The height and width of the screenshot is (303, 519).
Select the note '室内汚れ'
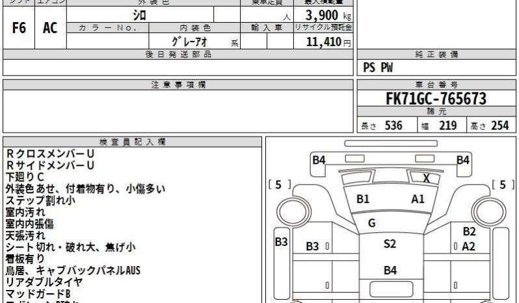tap(25, 212)
